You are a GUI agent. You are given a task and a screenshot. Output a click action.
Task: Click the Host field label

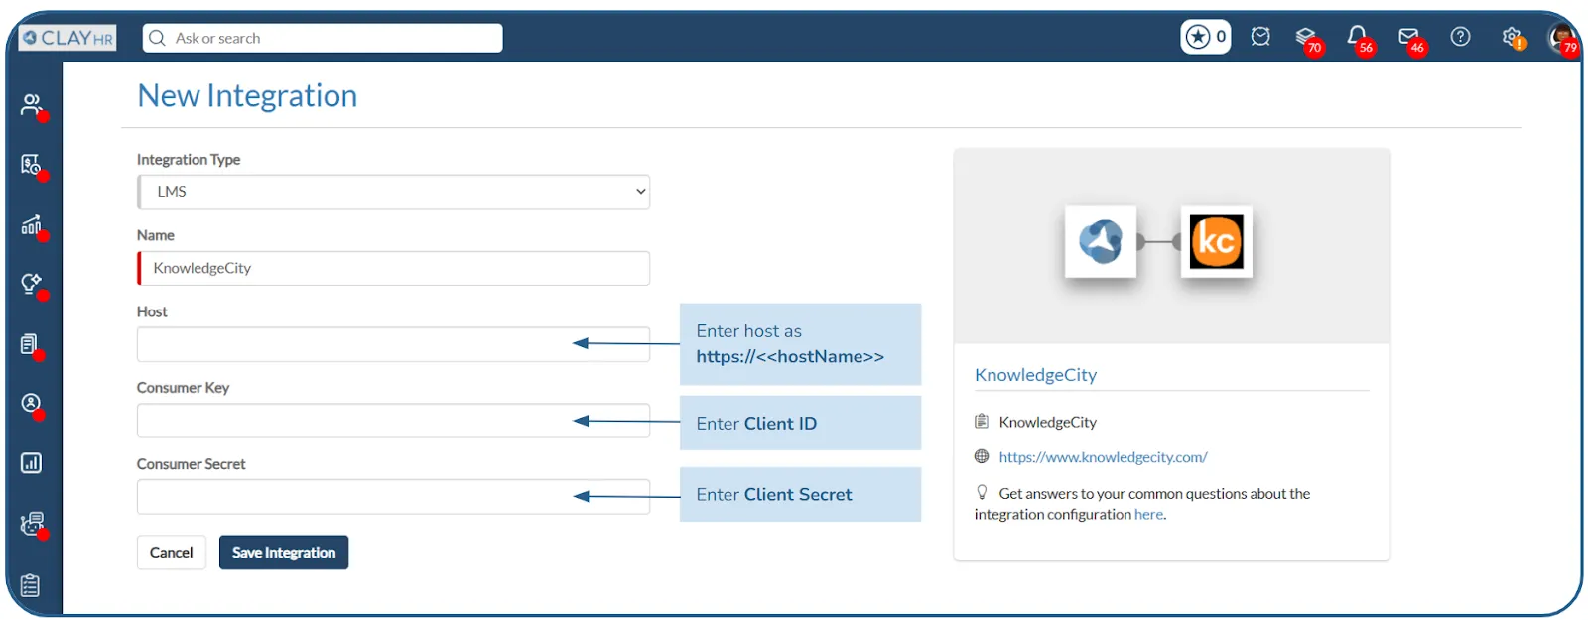click(152, 311)
